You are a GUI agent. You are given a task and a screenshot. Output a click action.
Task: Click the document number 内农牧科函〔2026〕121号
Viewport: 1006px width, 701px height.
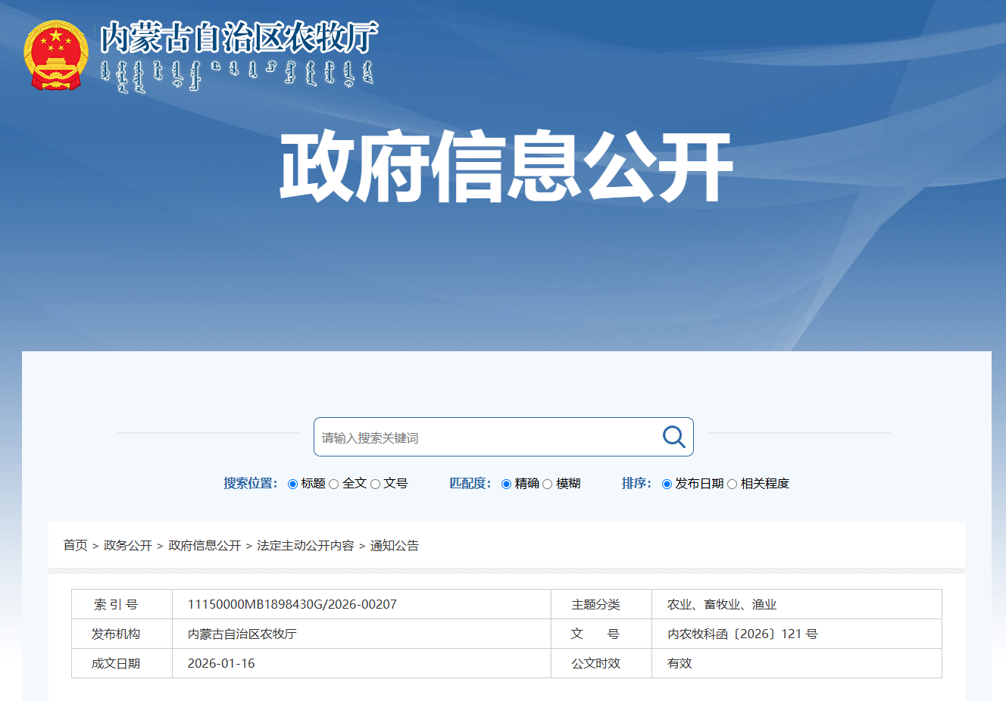742,634
